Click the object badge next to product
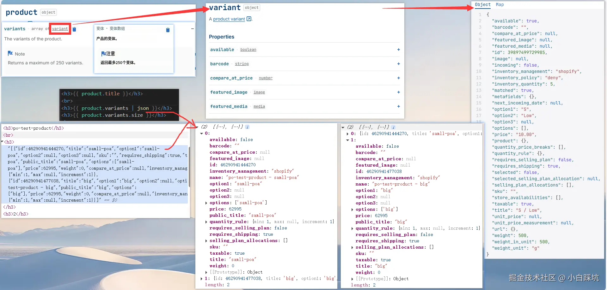Image resolution: width=607 pixels, height=290 pixels. 48,12
